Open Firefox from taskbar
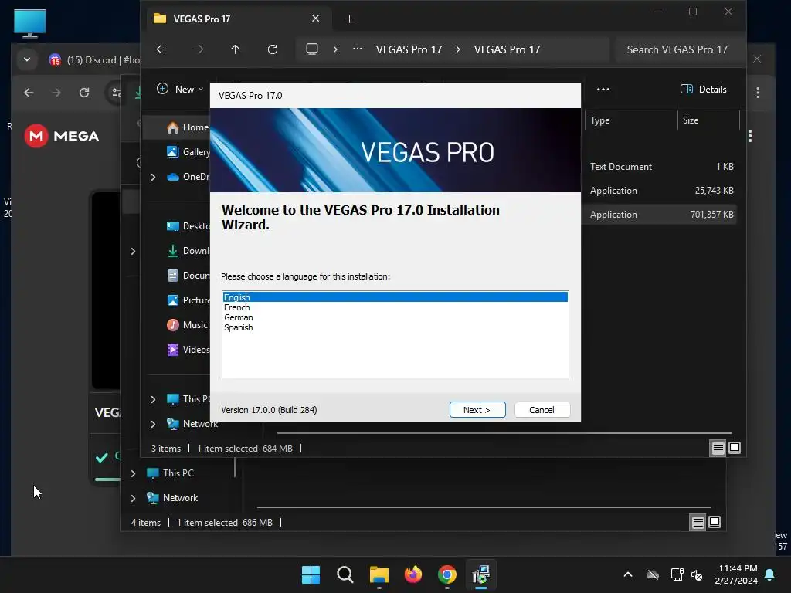The width and height of the screenshot is (791, 593). pyautogui.click(x=413, y=574)
